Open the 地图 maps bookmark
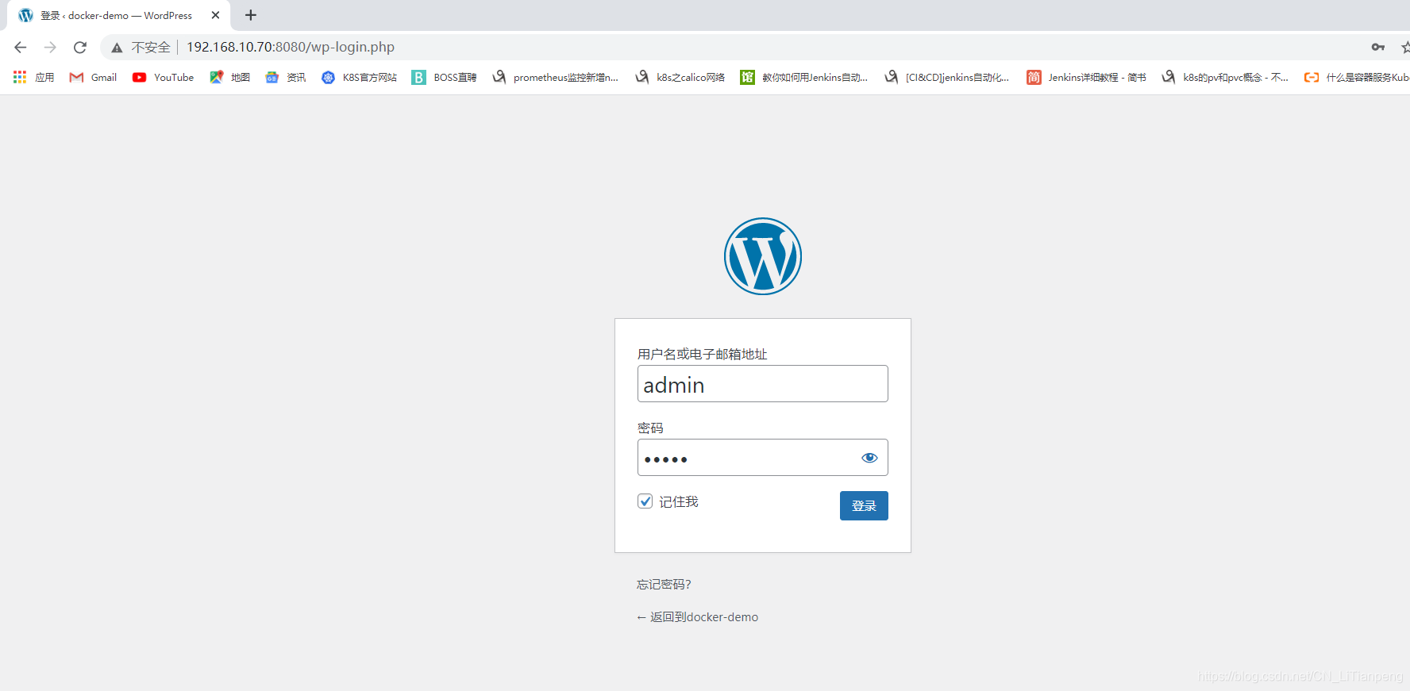 pos(229,77)
